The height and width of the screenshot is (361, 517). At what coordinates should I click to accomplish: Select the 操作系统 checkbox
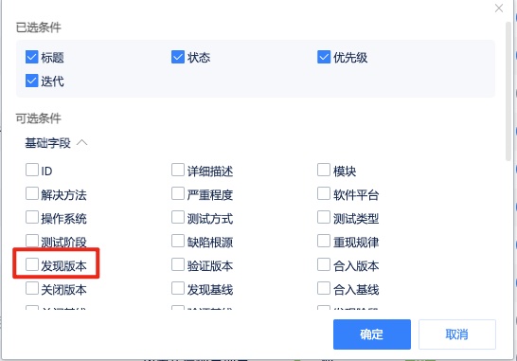[32, 217]
